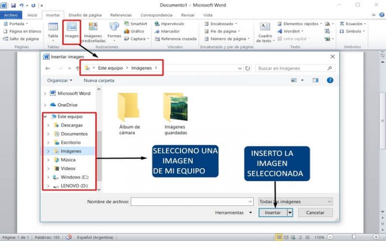Viewport: 386px width, 241px height.
Task: Switch to the Inicio tab
Action: pyautogui.click(x=32, y=15)
